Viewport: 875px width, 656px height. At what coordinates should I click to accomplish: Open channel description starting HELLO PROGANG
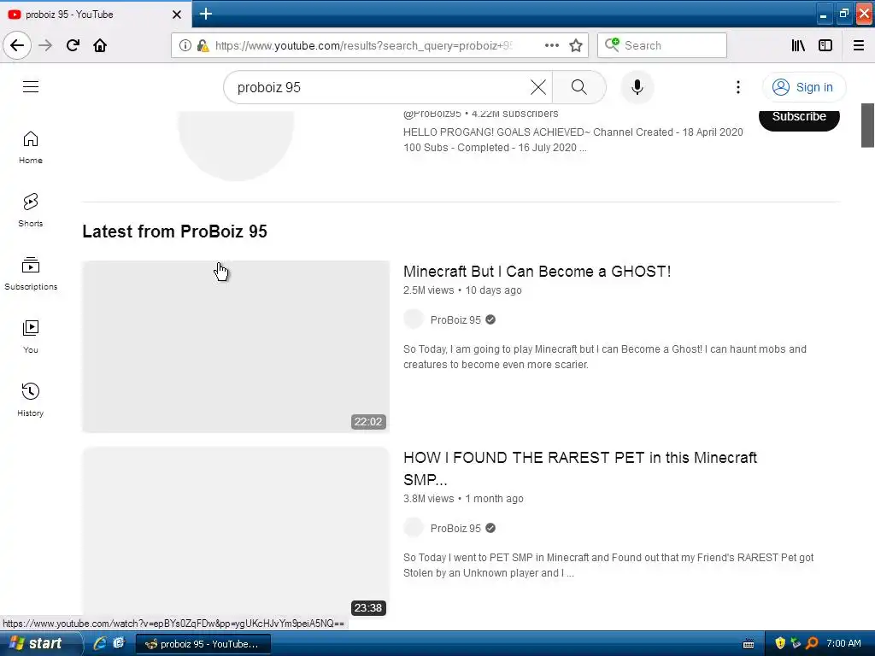(573, 140)
